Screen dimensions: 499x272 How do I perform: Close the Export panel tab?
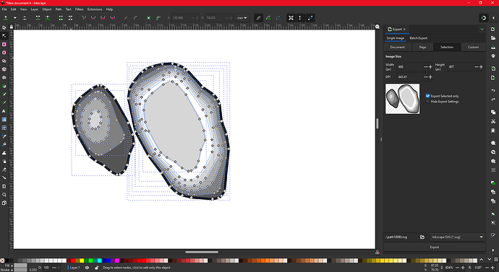click(404, 29)
